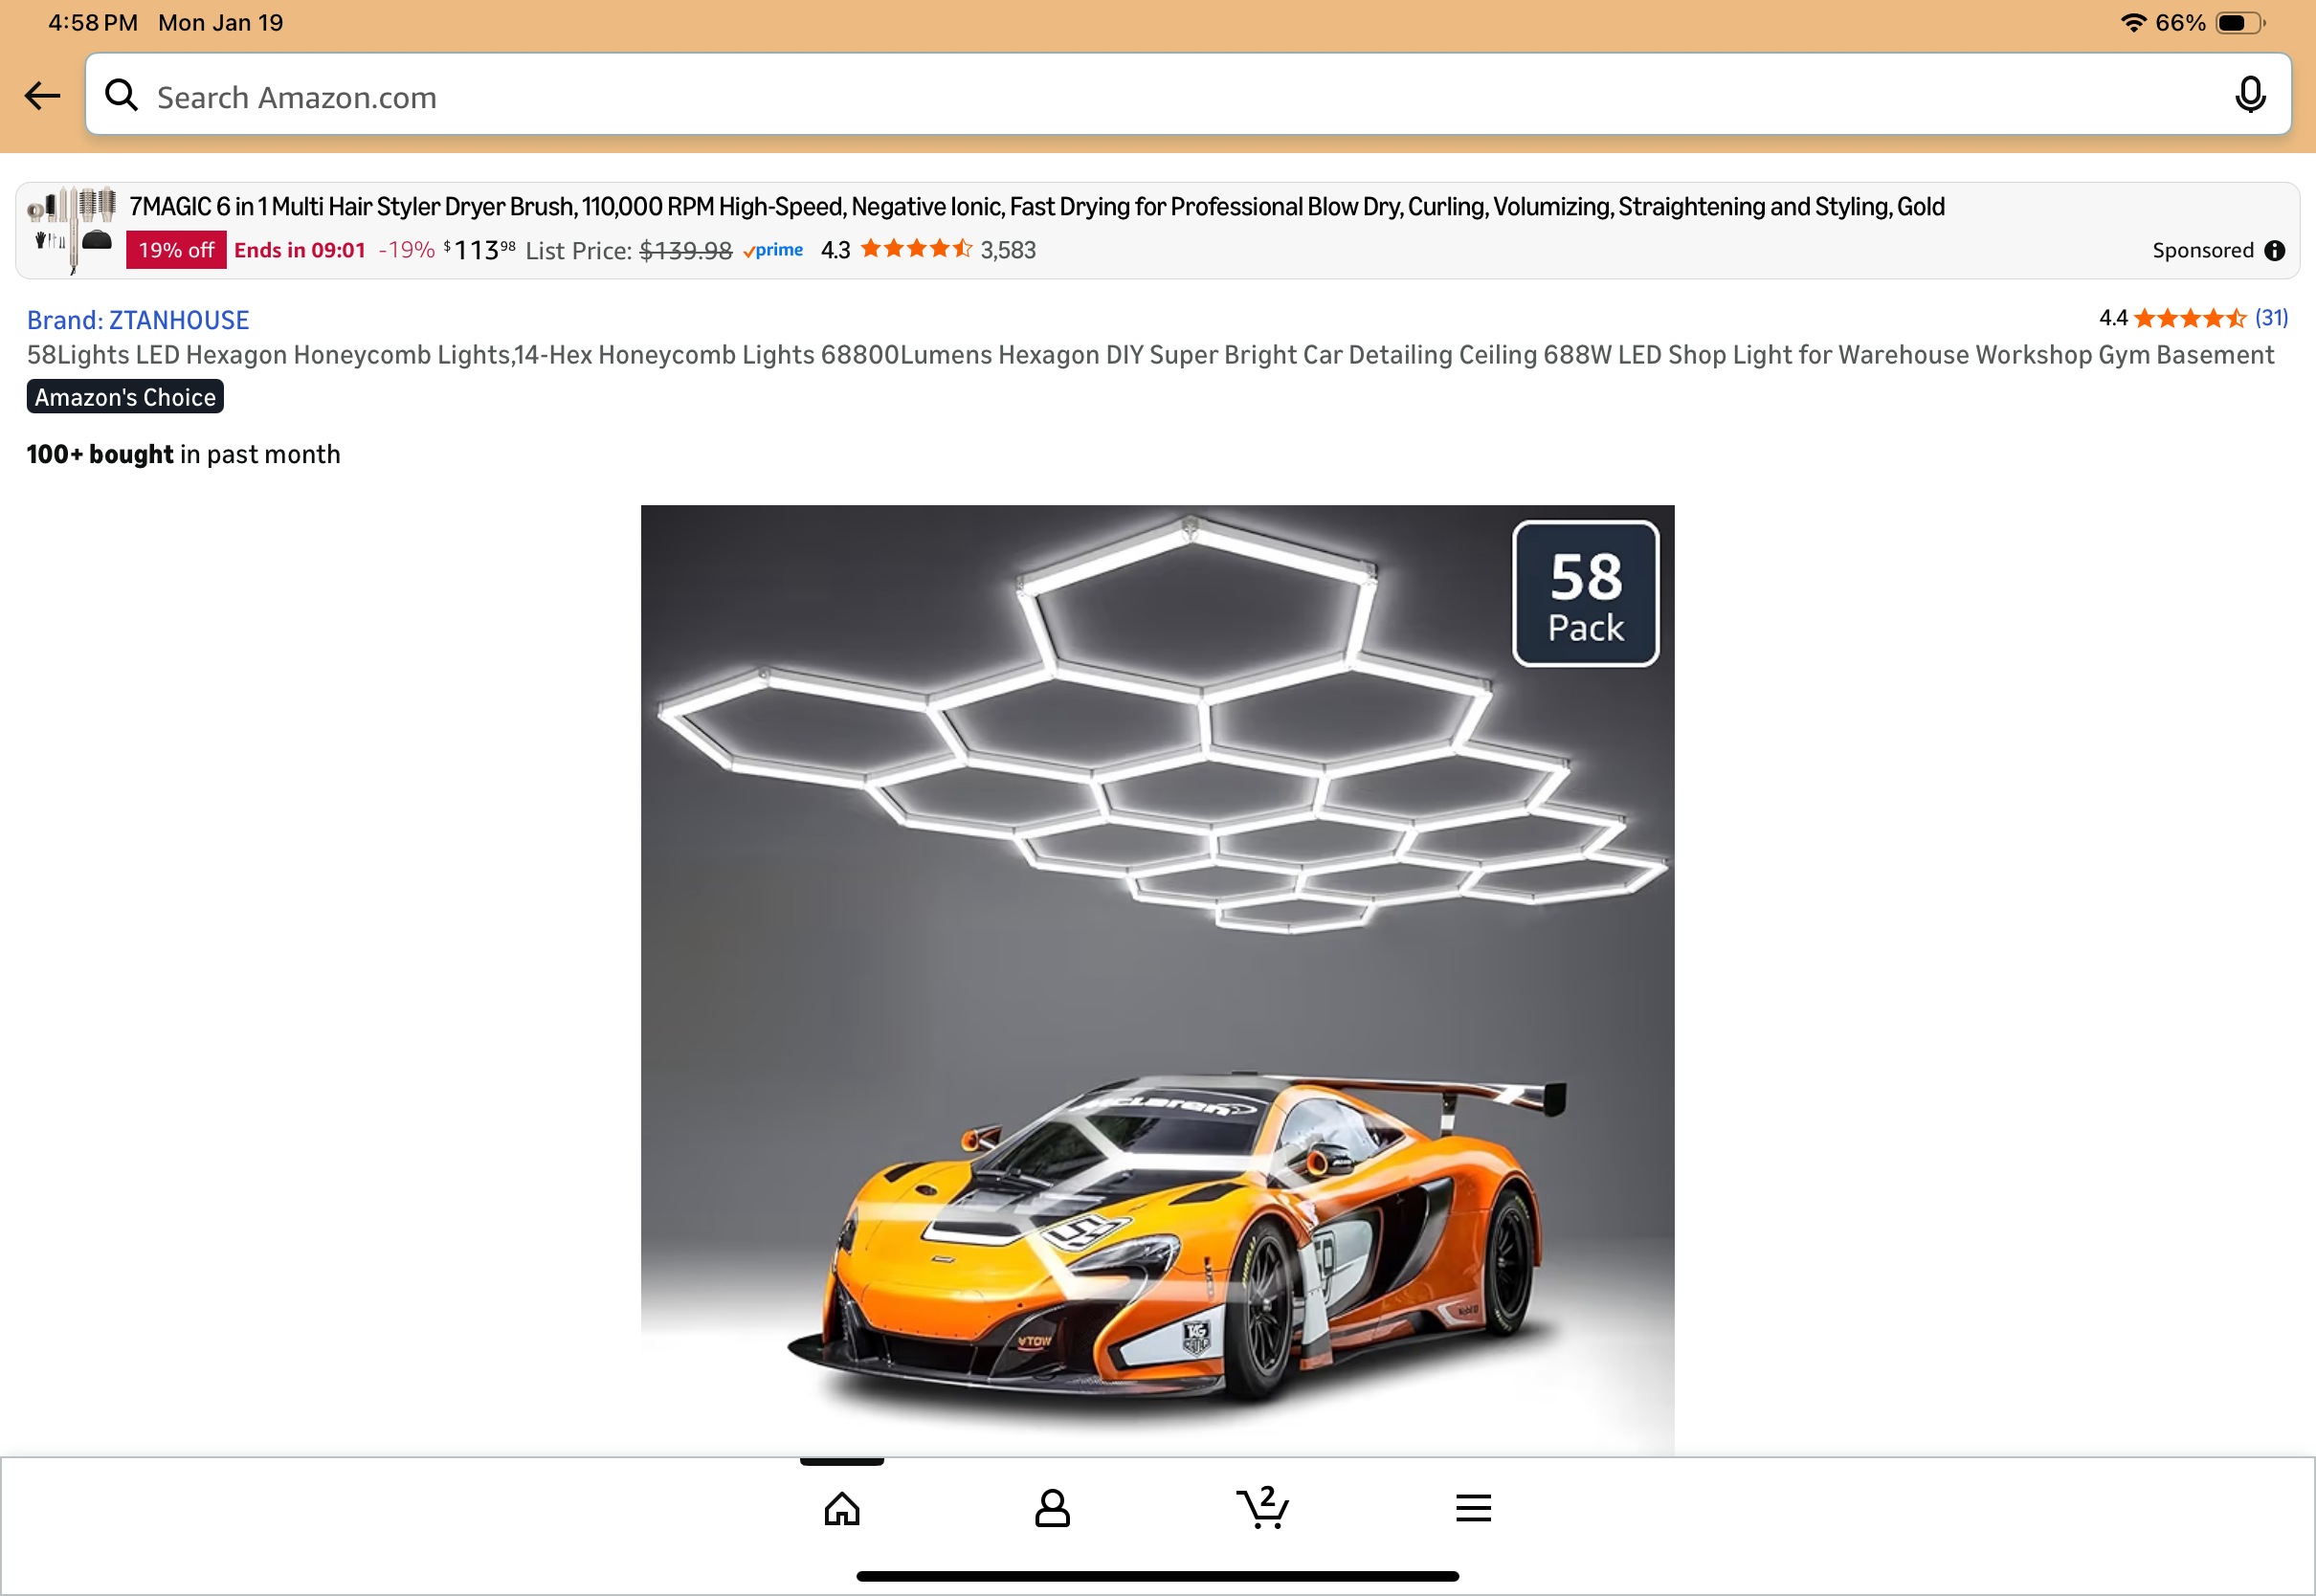2316x1596 pixels.
Task: Tap the Wi-Fi status icon
Action: tap(2133, 22)
